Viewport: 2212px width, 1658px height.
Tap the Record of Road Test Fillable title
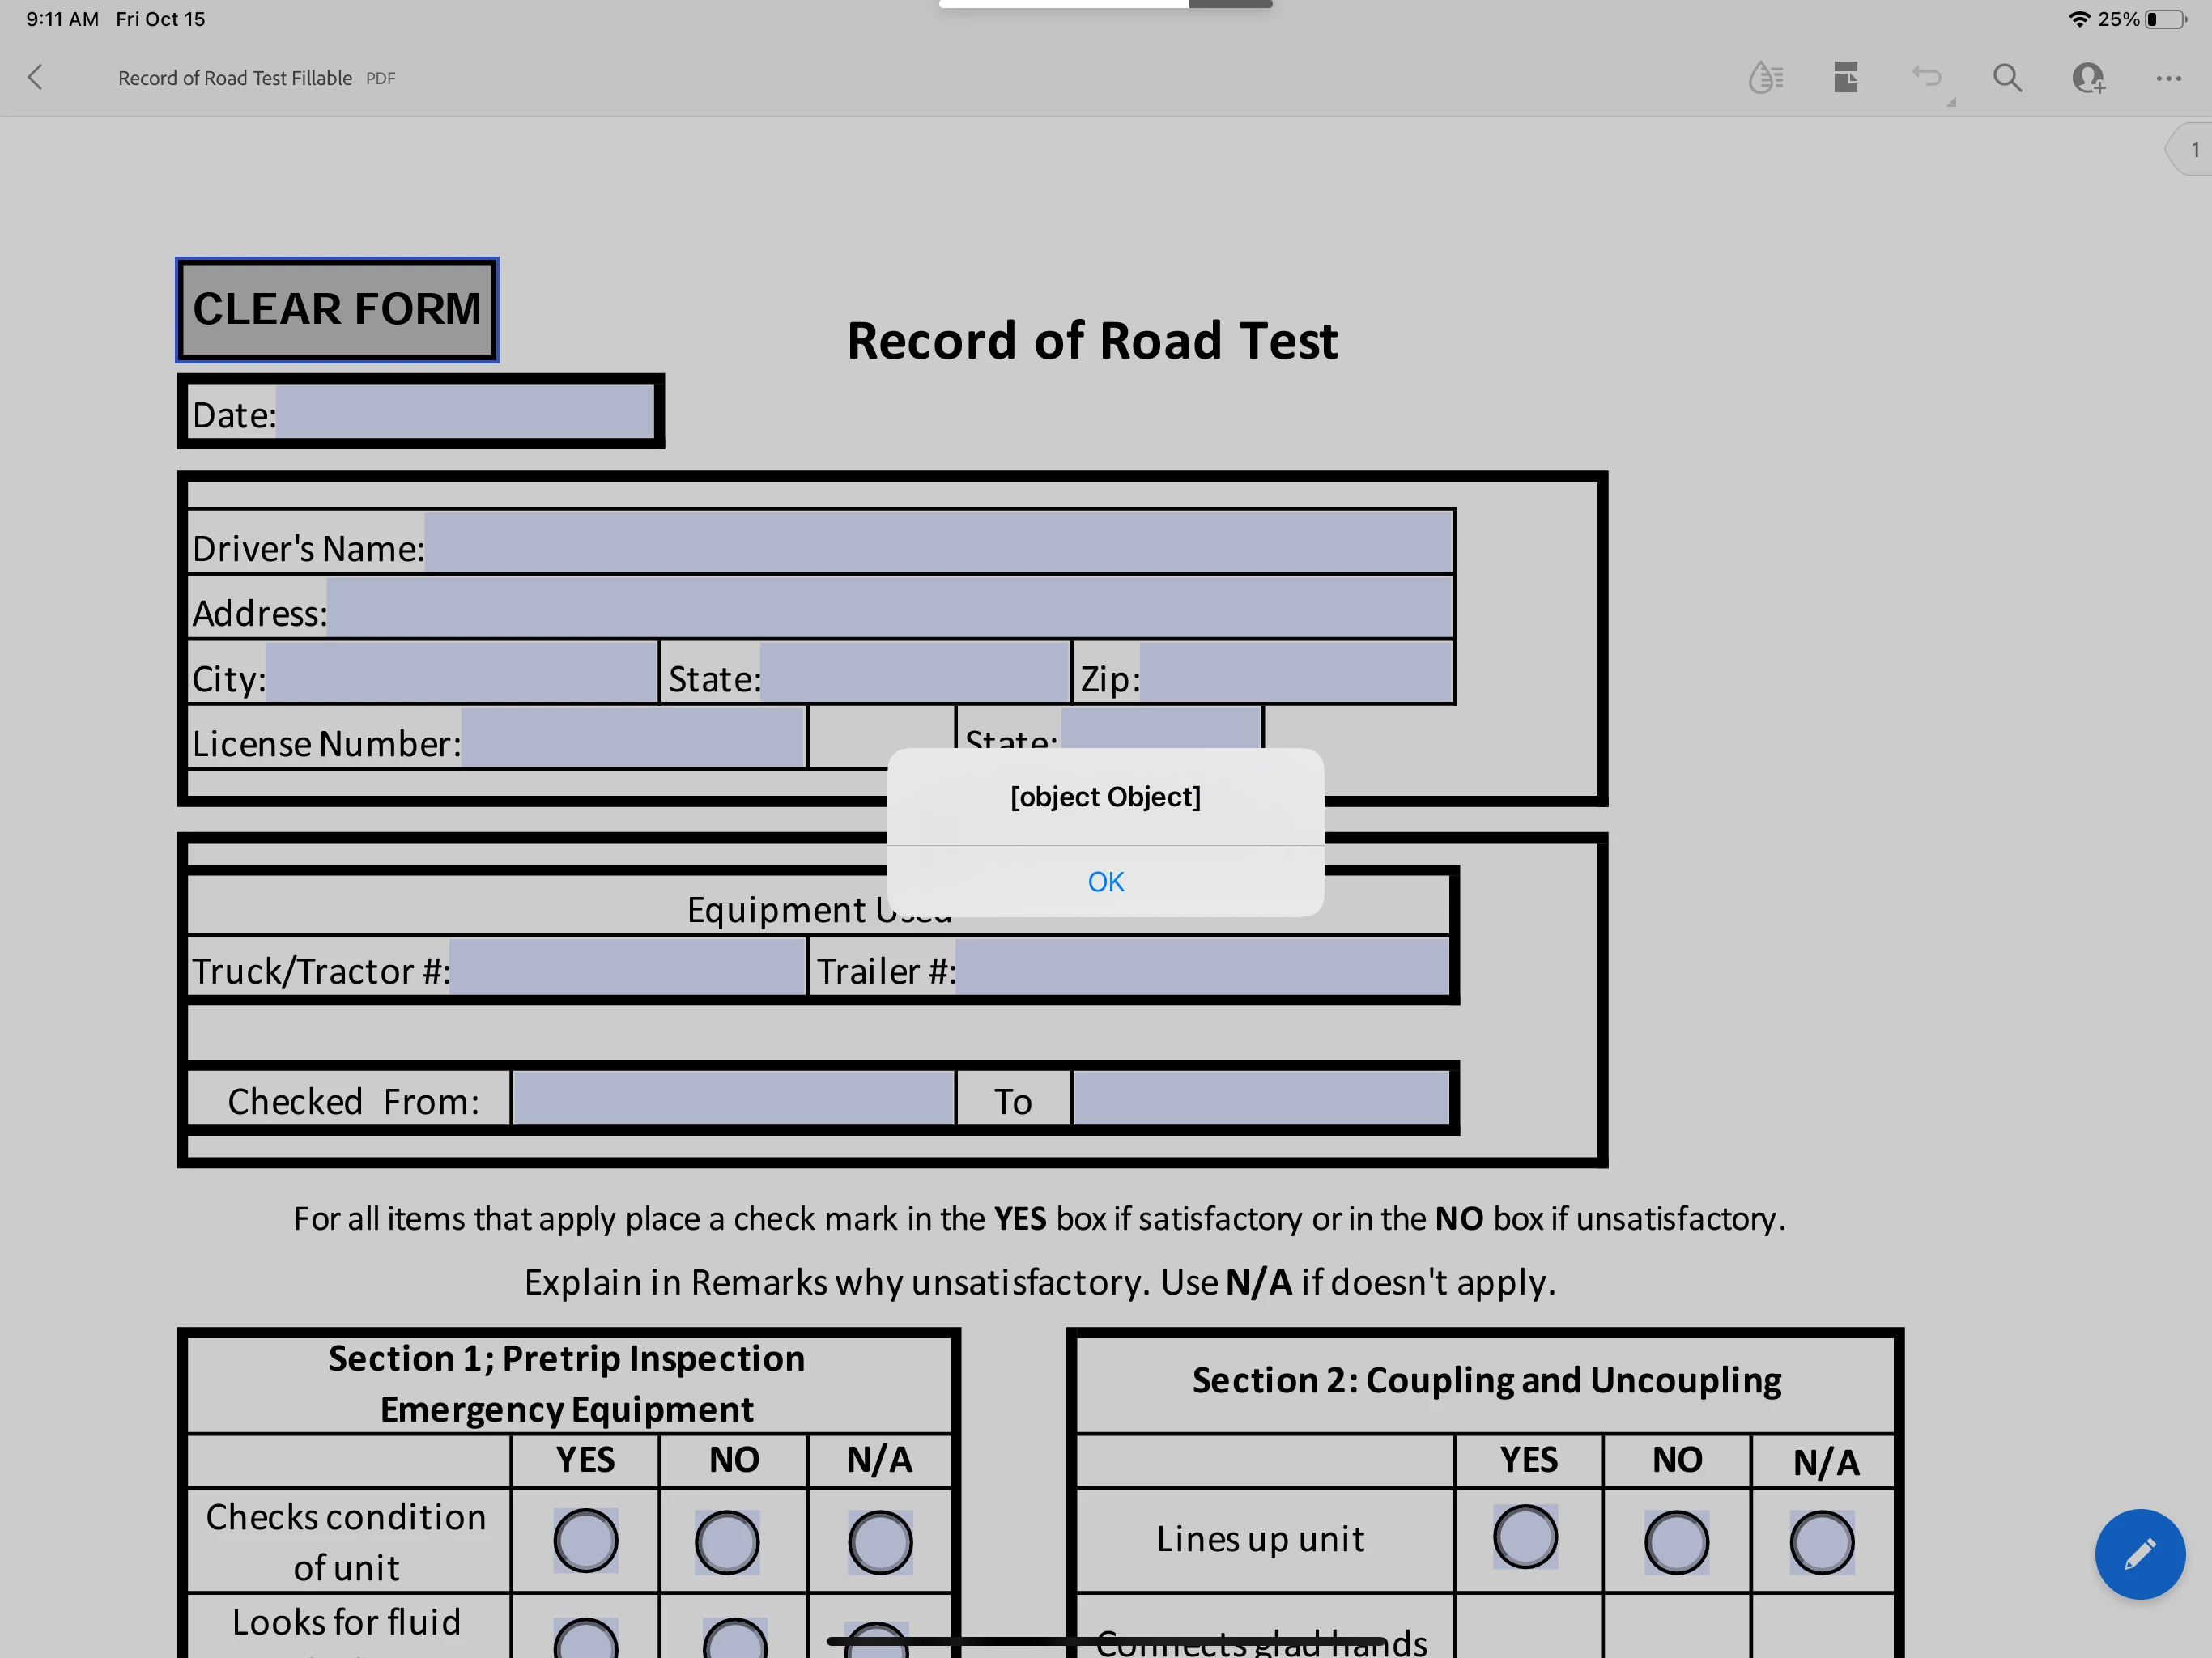pos(235,78)
